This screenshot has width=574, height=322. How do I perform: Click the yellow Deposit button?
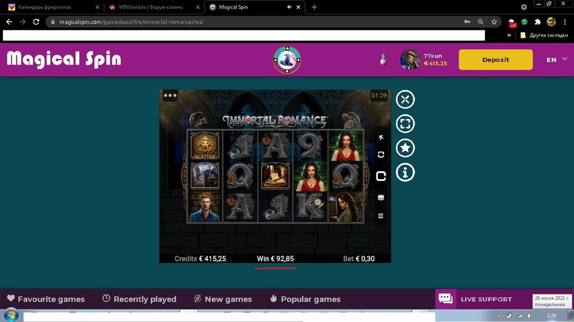coord(495,60)
